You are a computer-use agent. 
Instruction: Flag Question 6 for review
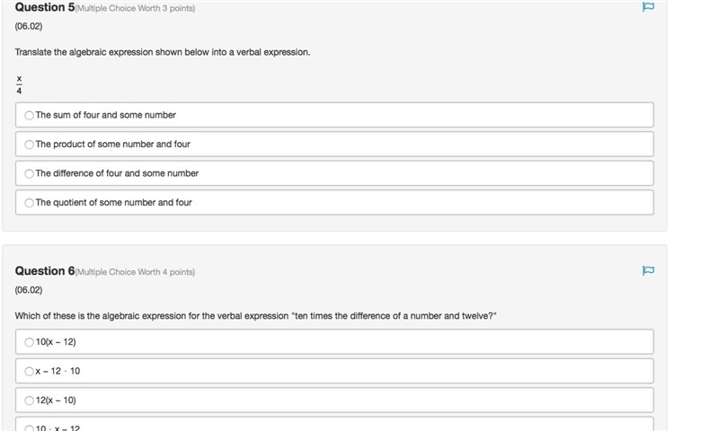pyautogui.click(x=648, y=270)
